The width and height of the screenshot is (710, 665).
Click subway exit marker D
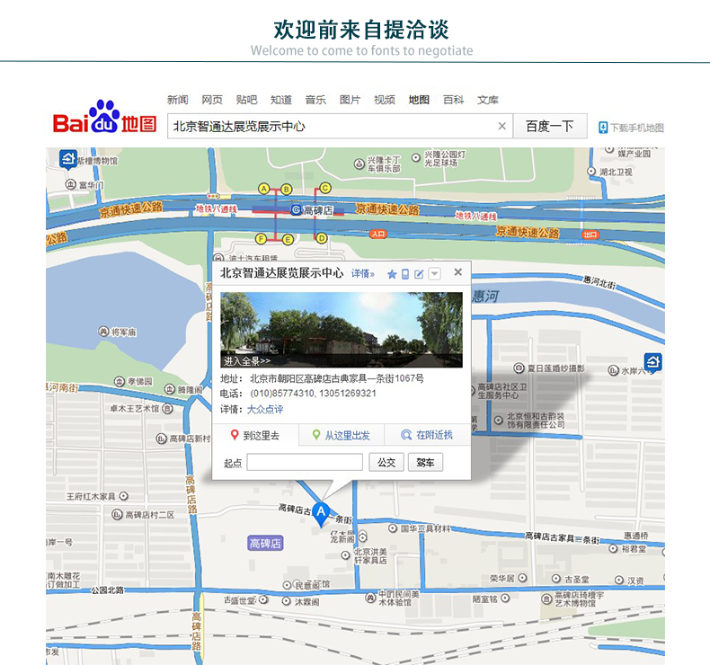[322, 238]
